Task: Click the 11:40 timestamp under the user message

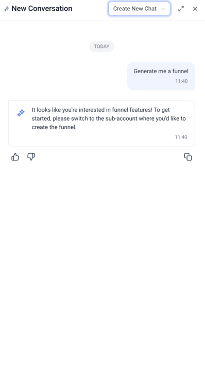Action: tap(181, 81)
